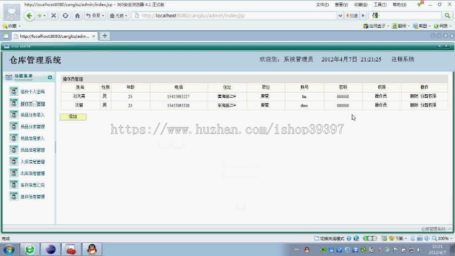The height and width of the screenshot is (256, 455).
Task: Click the yellow 添加 add button
Action: 73,116
